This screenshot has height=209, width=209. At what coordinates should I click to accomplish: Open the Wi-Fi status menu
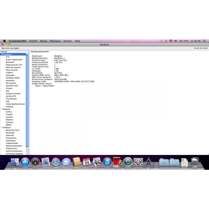tap(171, 41)
